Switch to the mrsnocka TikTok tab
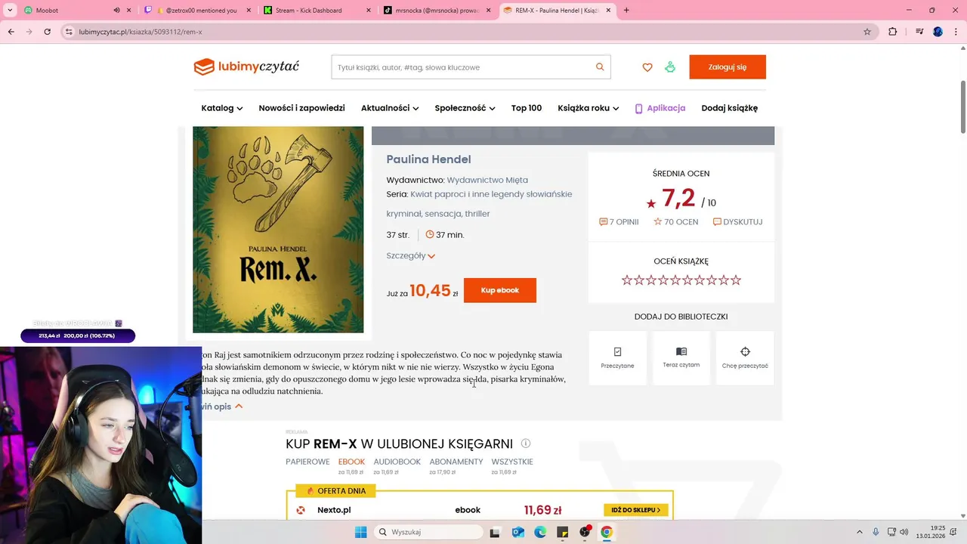 coord(436,11)
